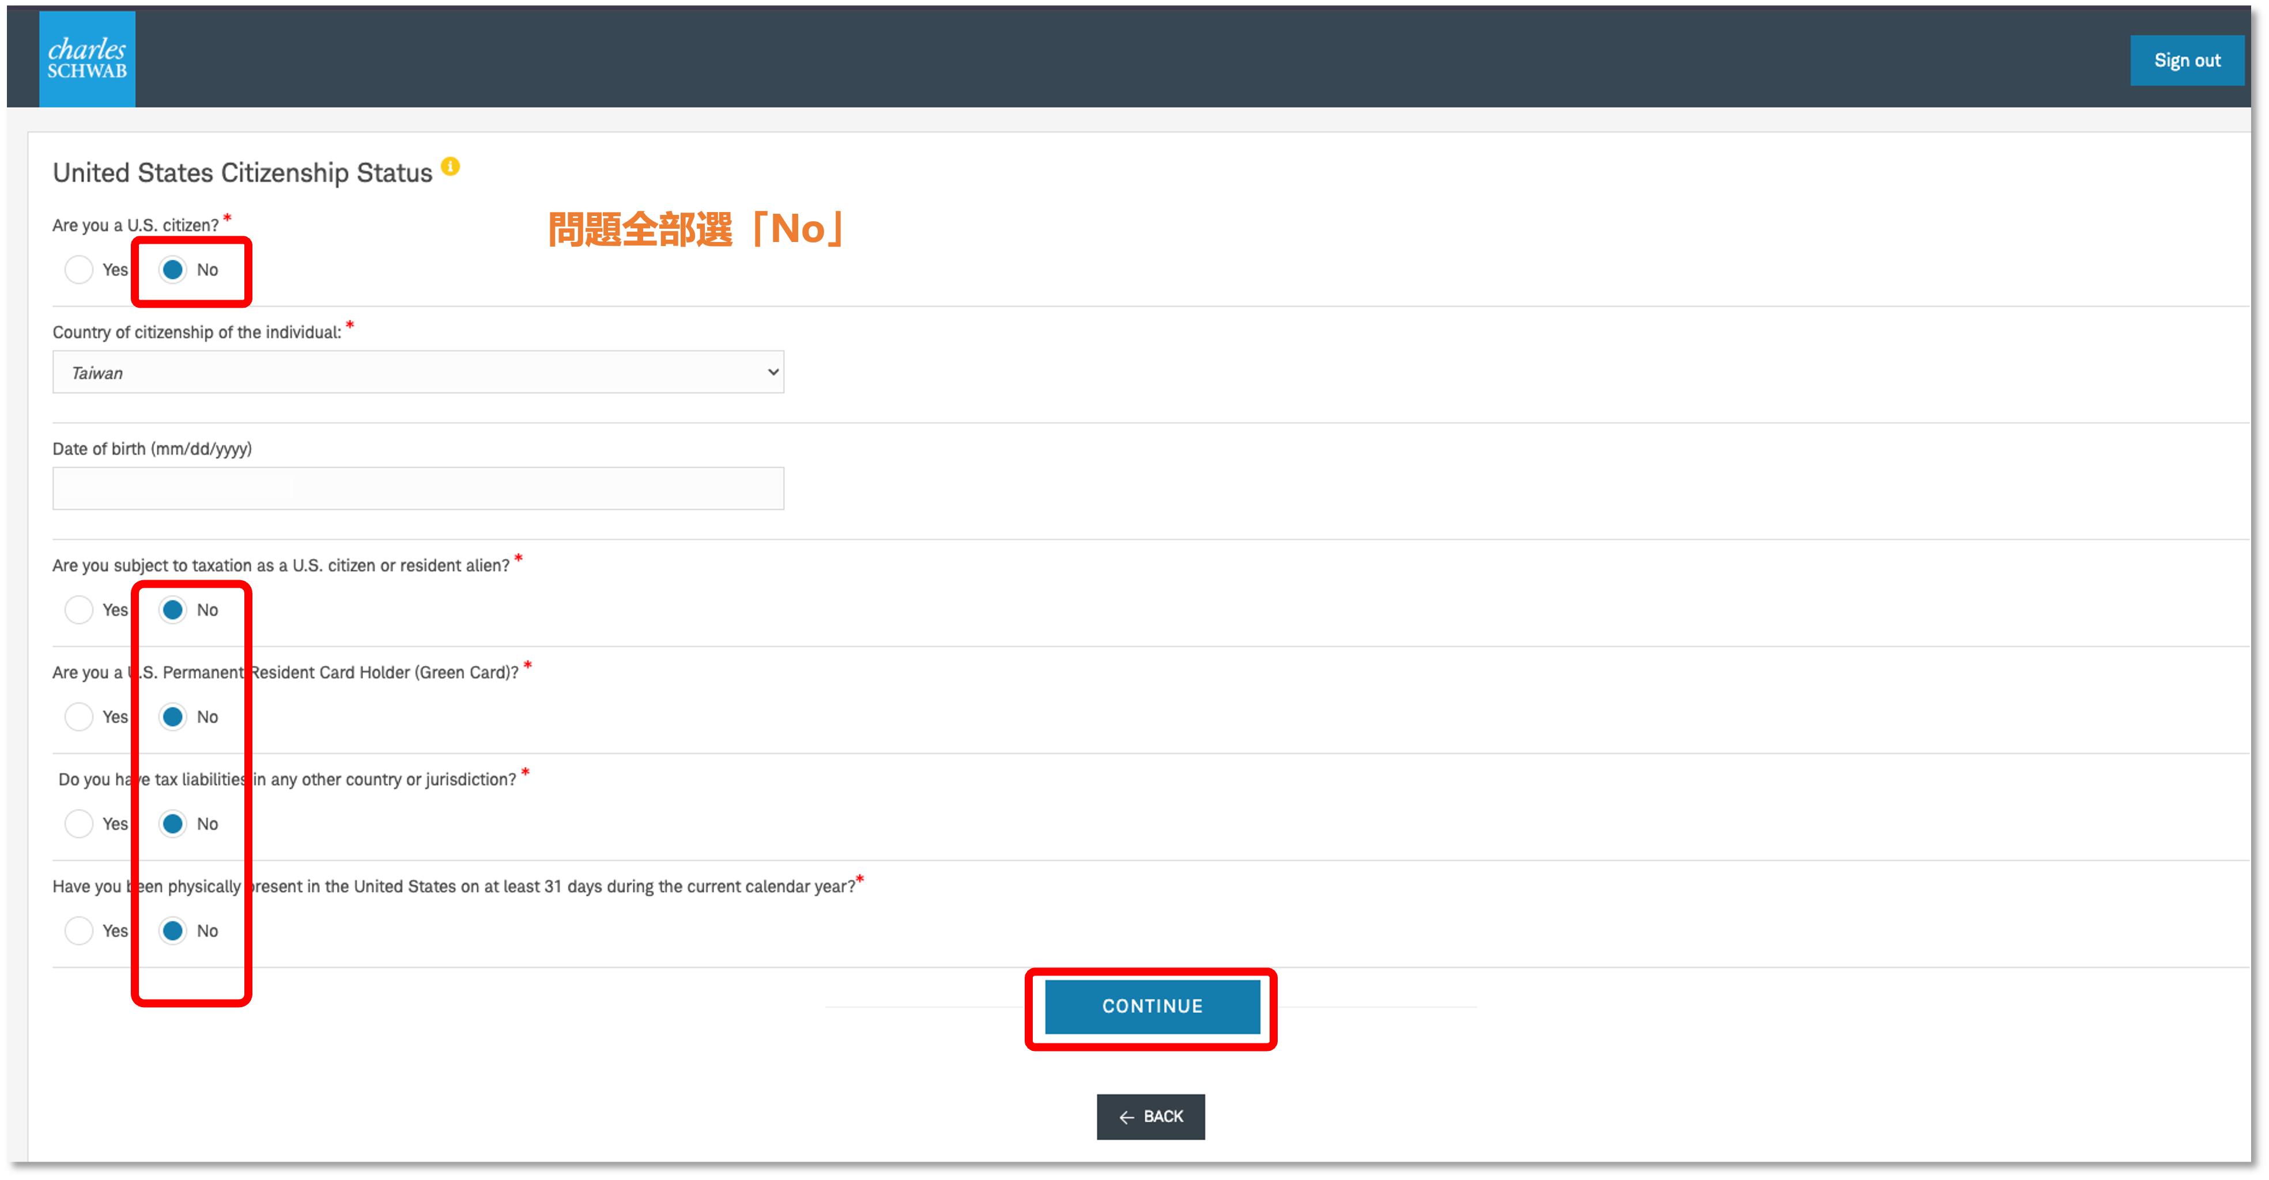This screenshot has height=1180, width=2269.
Task: Click the Date of birth input field
Action: click(417, 489)
